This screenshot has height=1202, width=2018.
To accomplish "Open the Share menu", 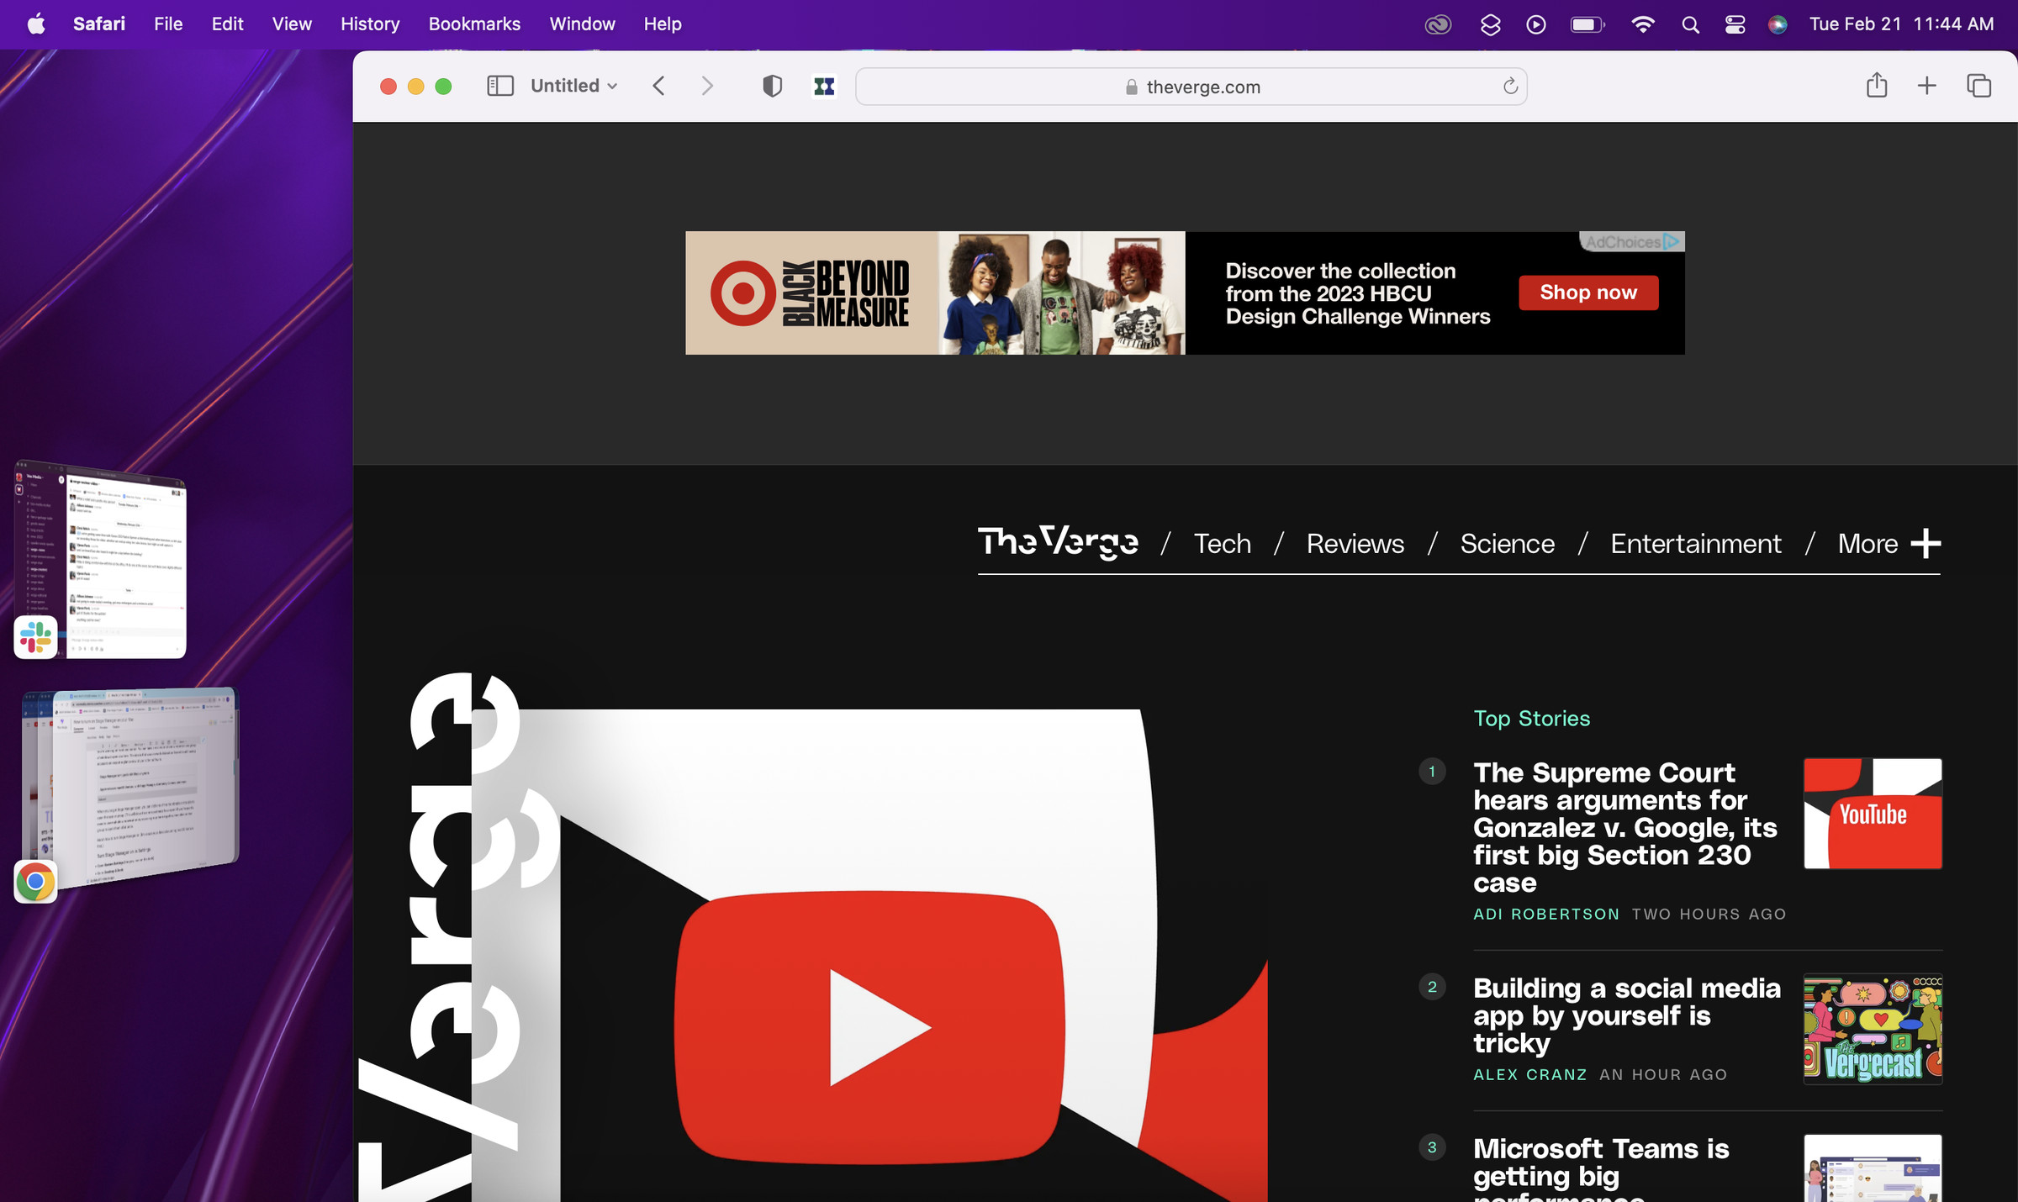I will coord(1877,85).
